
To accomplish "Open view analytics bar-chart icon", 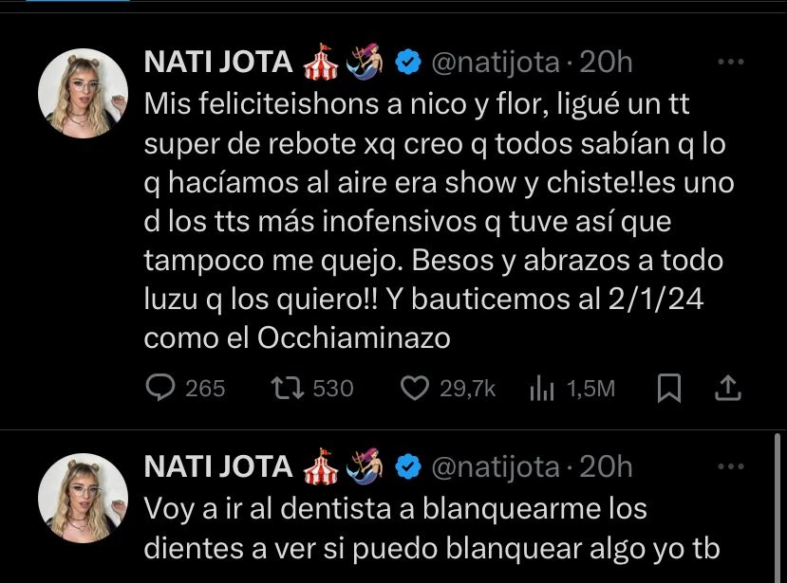I will pyautogui.click(x=541, y=388).
